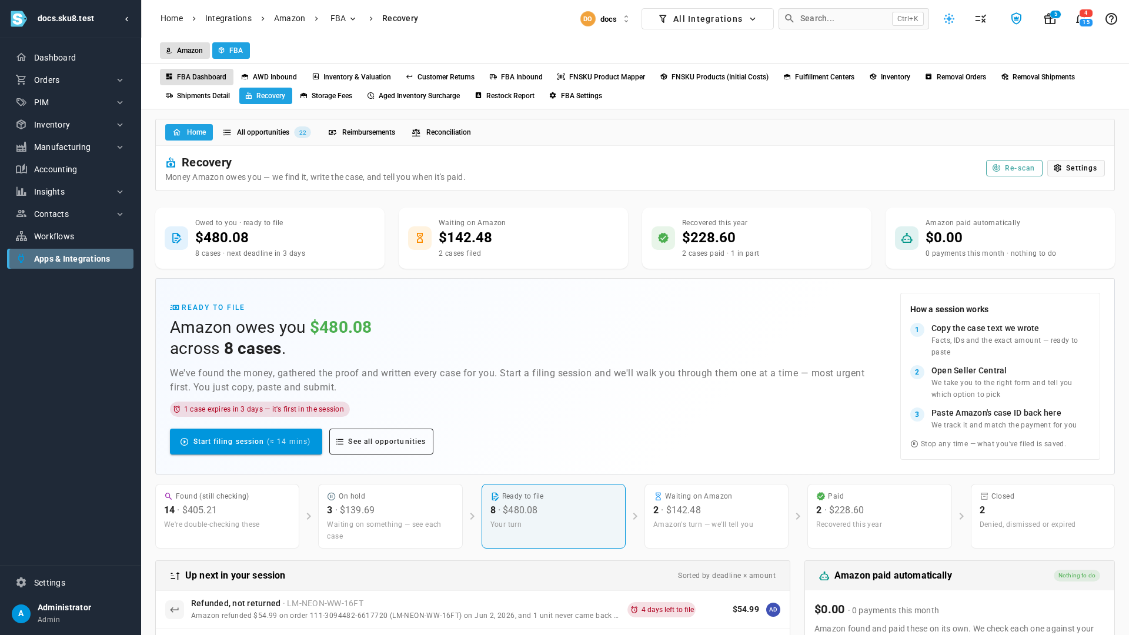Open the docs workspace switcher

tap(606, 19)
